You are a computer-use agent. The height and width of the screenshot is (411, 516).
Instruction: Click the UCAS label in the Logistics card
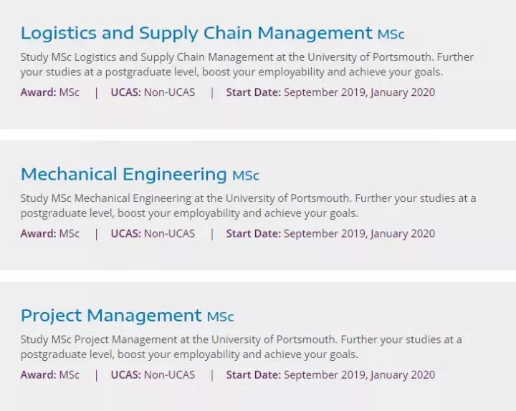point(125,92)
